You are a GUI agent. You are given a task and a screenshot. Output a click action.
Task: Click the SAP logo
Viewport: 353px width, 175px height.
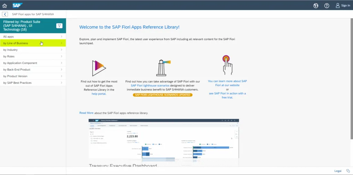[x=17, y=6]
